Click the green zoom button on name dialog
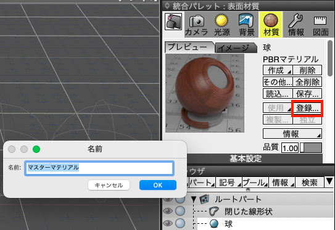Screen dimensions: 335x230 [x=36, y=149]
